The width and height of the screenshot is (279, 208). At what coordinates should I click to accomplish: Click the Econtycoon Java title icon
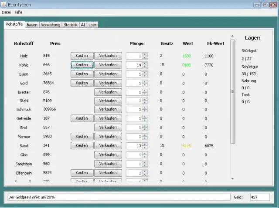coord(3,4)
